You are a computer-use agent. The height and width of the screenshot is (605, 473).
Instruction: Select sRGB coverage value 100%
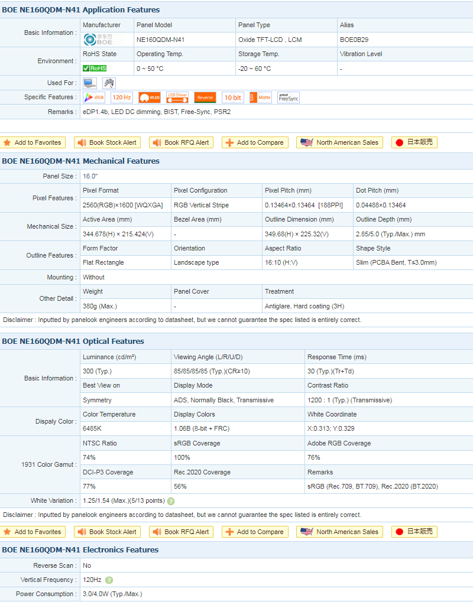[x=182, y=458]
